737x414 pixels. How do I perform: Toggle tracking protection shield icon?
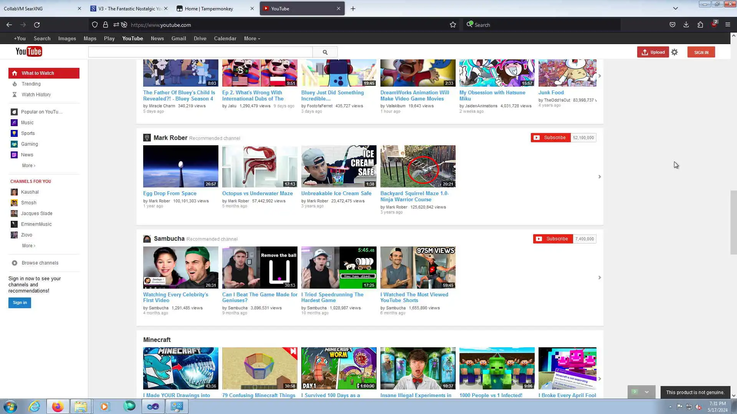[x=95, y=25]
